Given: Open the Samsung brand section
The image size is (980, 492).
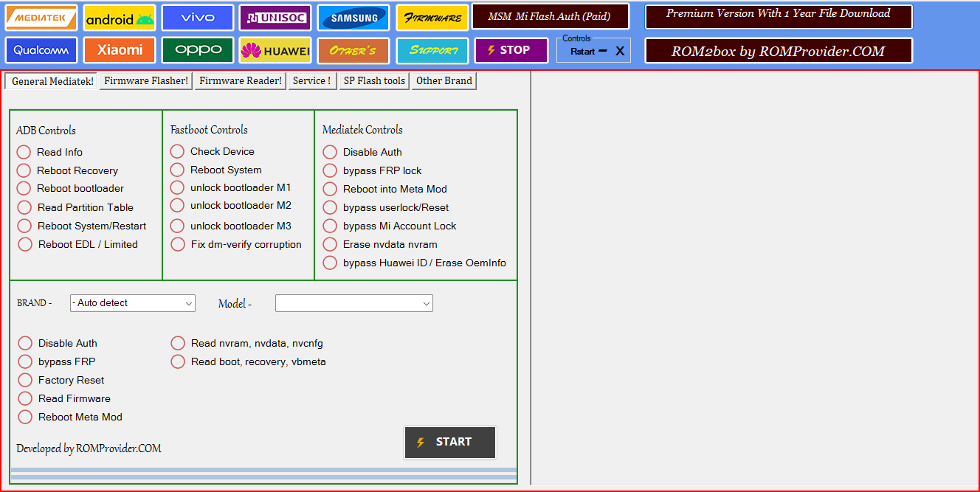Looking at the screenshot, I should click(353, 18).
